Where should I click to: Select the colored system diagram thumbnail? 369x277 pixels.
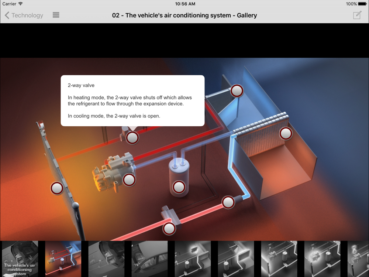[63, 259]
